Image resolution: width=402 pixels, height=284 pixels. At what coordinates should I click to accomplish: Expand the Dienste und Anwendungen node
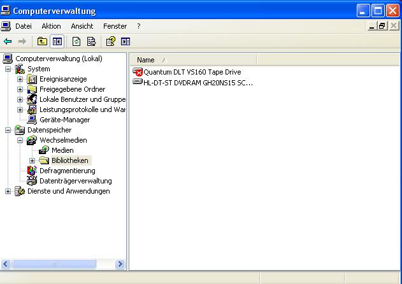point(8,191)
